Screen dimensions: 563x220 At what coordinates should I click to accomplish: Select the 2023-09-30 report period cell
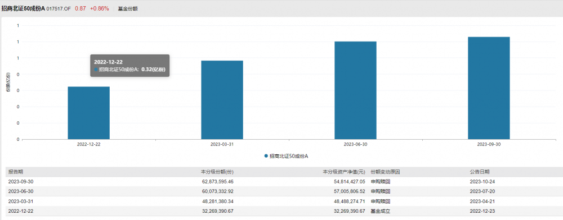point(21,182)
